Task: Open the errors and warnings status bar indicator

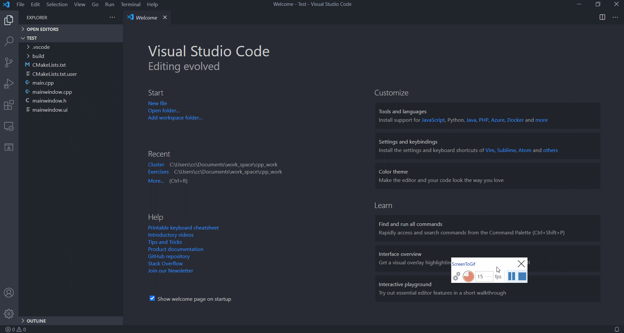Action: 16,329
